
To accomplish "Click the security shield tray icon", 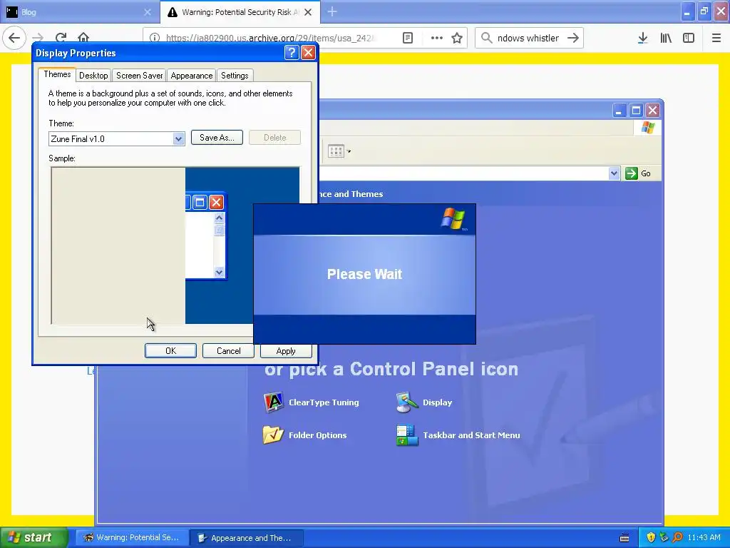I will point(651,538).
